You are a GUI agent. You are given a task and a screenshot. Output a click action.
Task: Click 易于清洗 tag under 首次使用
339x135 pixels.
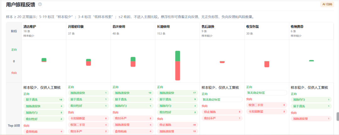(x=133, y=99)
